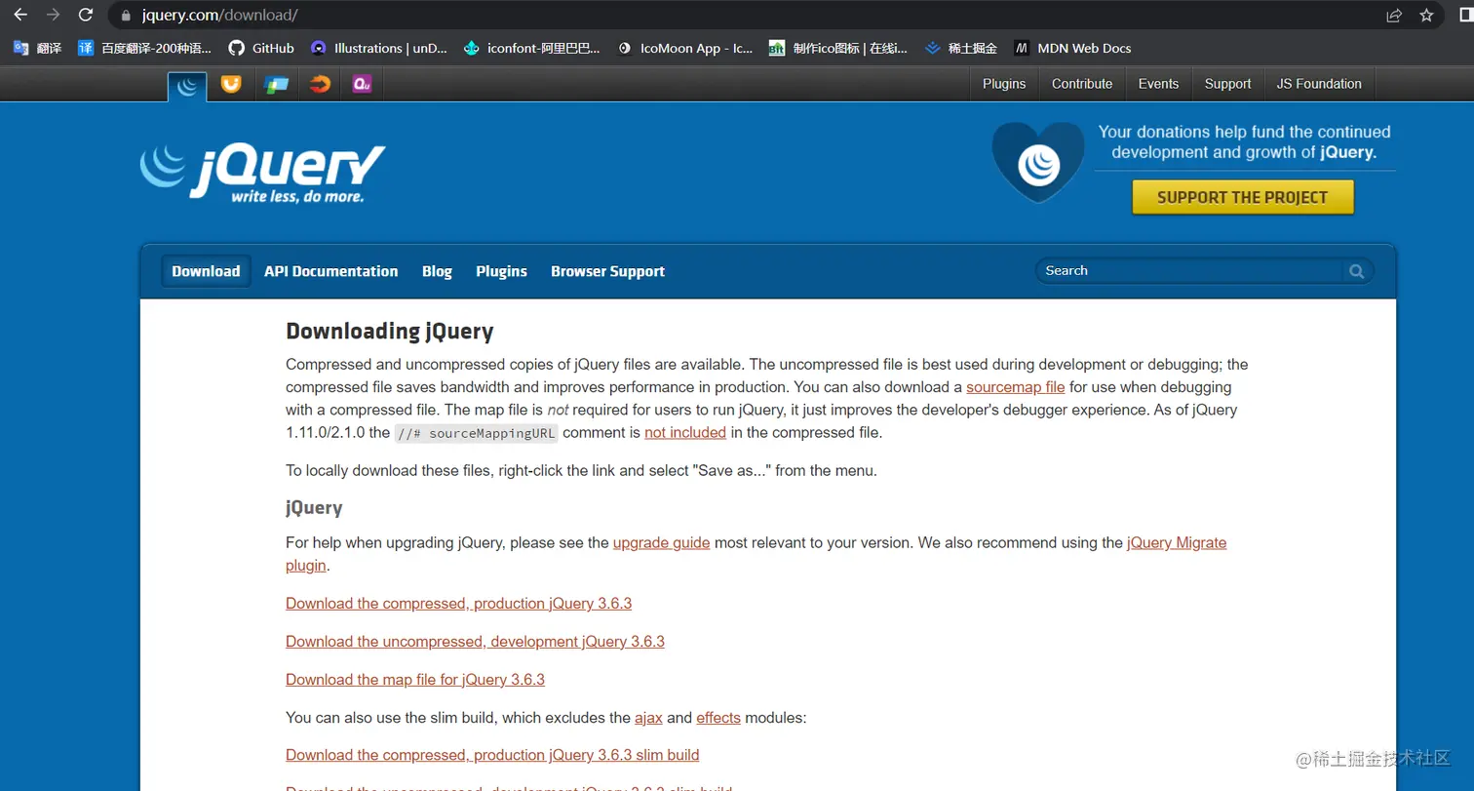The width and height of the screenshot is (1474, 791).
Task: Click the sourceMappingURL code snippet
Action: point(477,433)
